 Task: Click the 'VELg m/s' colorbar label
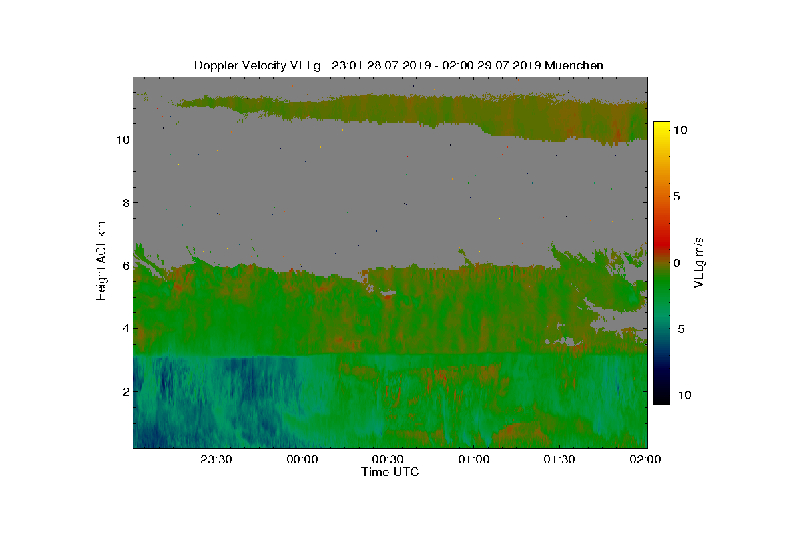(700, 262)
